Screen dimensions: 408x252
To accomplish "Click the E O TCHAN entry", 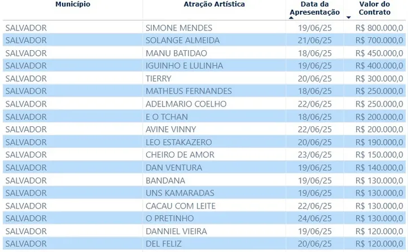I will (166, 117).
